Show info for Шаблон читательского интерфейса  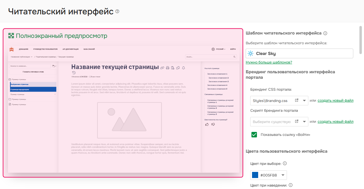325,33
